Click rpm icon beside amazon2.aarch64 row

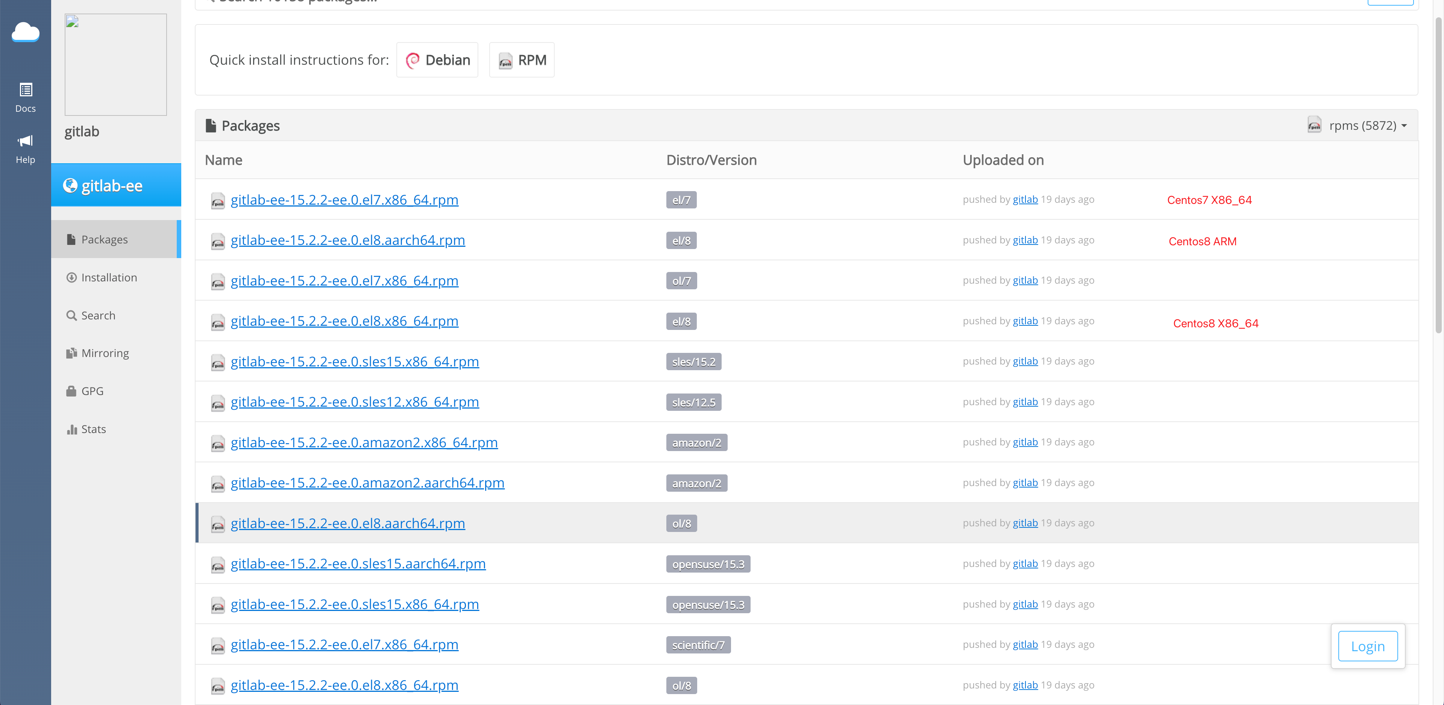pyautogui.click(x=217, y=483)
